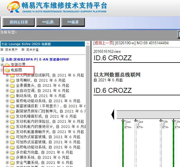180x167 pixels.
Task: Select 多媒体系统 tree item
Action: 43,157
